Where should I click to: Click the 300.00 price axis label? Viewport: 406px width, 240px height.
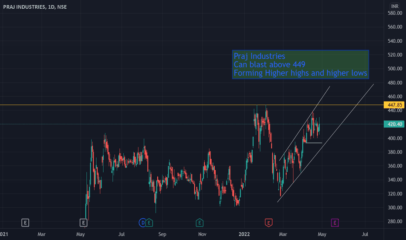[395, 208]
